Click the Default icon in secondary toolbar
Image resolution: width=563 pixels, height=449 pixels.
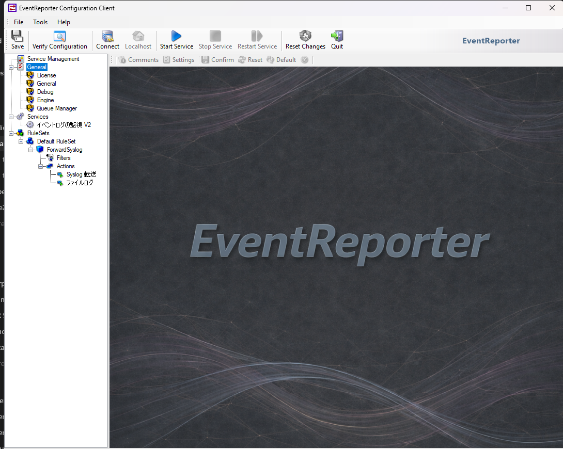click(x=270, y=59)
